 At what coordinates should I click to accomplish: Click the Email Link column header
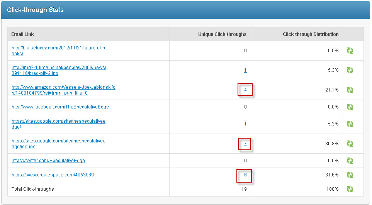pos(22,34)
